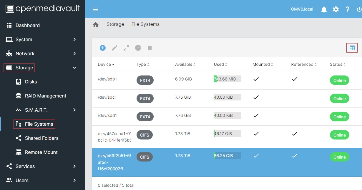Open the settings gear icon in header
This screenshot has width=362, height=190.
point(336,9)
